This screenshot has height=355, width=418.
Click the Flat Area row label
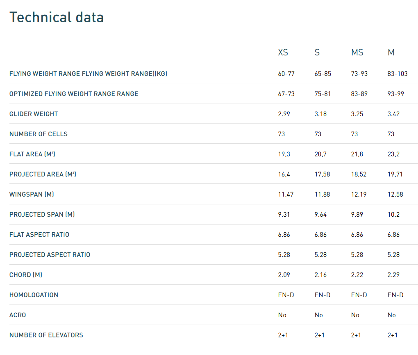[32, 154]
